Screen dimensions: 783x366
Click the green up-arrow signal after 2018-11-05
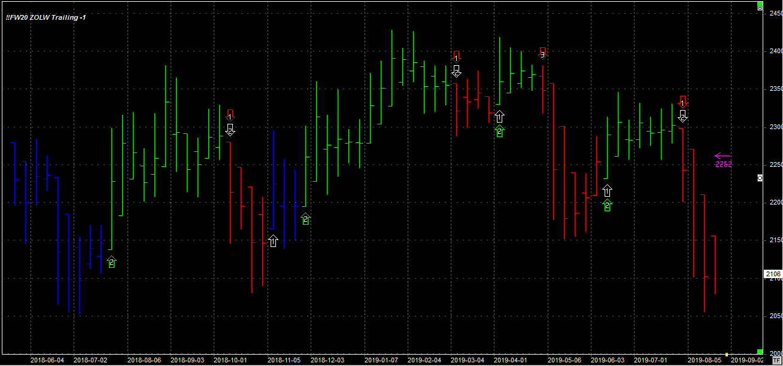[x=305, y=219]
